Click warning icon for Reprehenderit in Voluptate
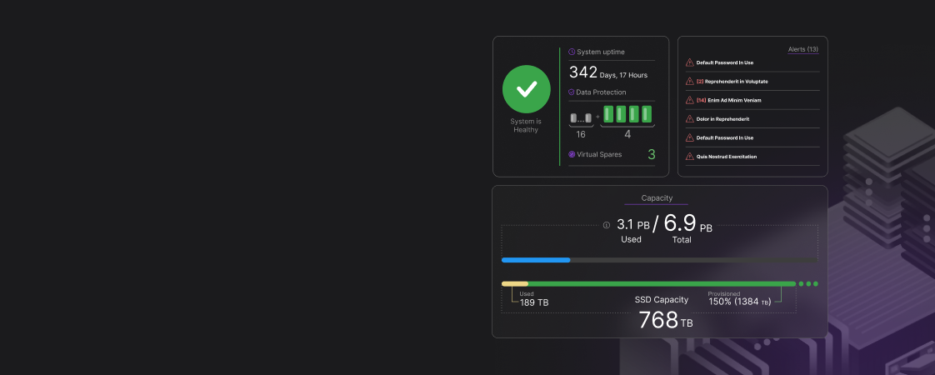The height and width of the screenshot is (375, 935). (689, 82)
